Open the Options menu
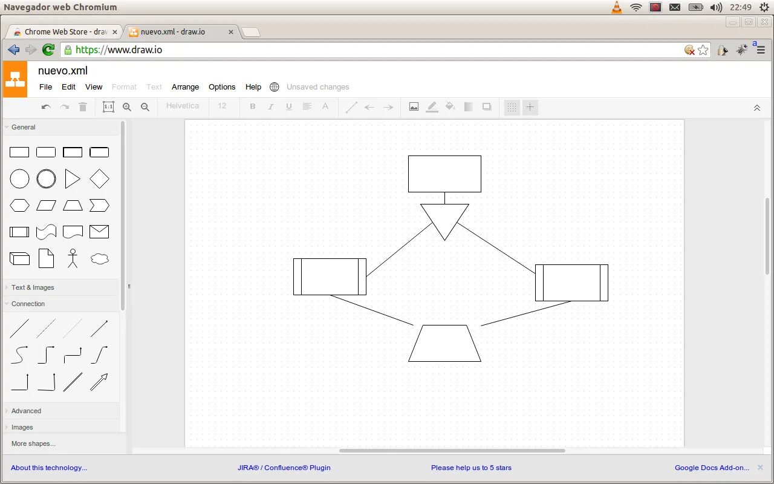Viewport: 774px width, 484px height. coord(222,87)
